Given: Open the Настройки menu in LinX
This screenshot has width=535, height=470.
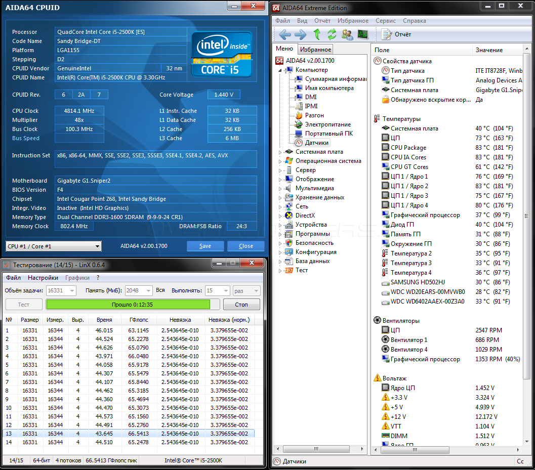Looking at the screenshot, I should click(43, 278).
